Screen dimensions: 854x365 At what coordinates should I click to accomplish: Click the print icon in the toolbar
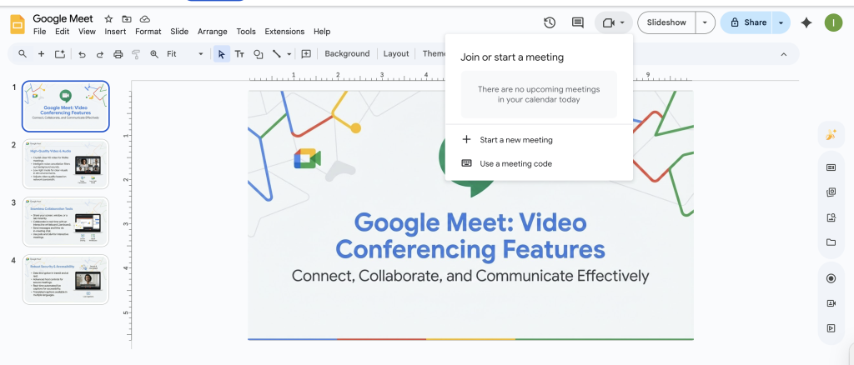tap(118, 54)
